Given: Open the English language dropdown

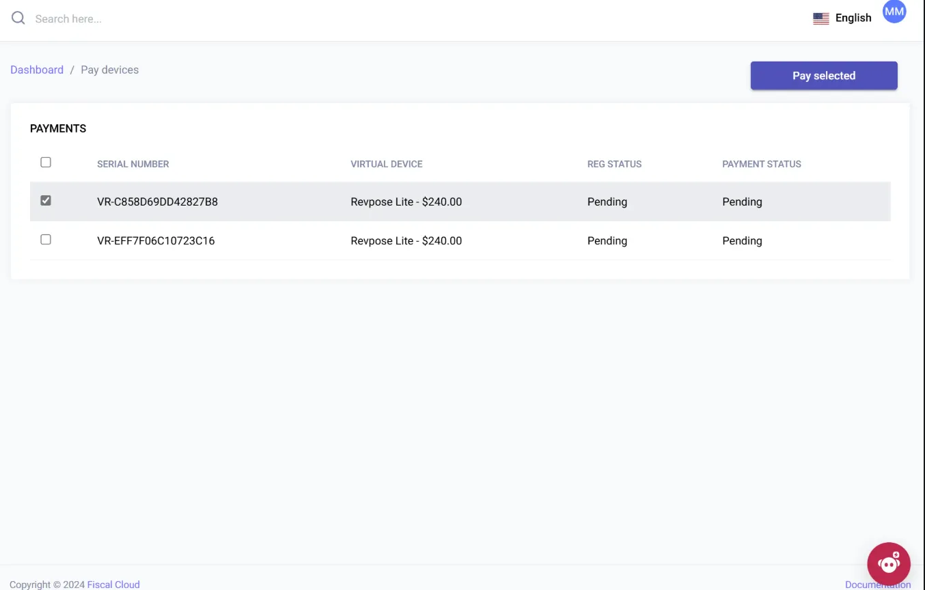Looking at the screenshot, I should (842, 18).
